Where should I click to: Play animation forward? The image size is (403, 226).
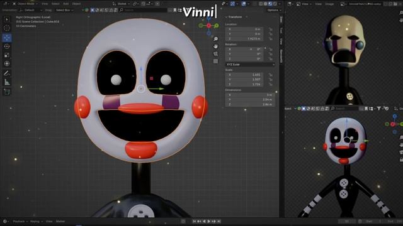[x=209, y=222]
